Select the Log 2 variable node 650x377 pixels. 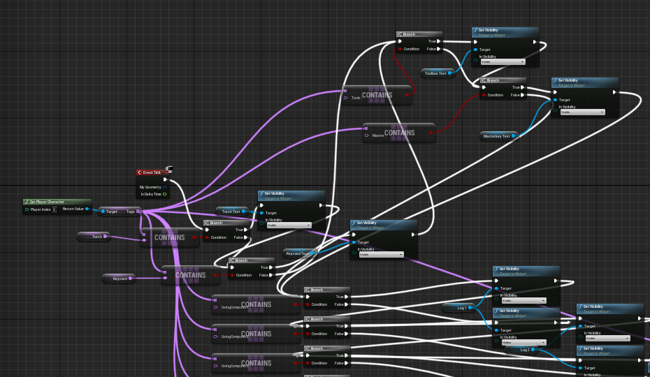tap(526, 349)
